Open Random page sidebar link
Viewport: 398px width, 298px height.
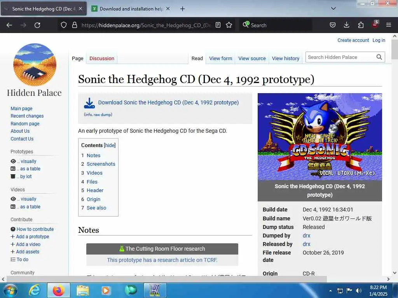point(25,124)
